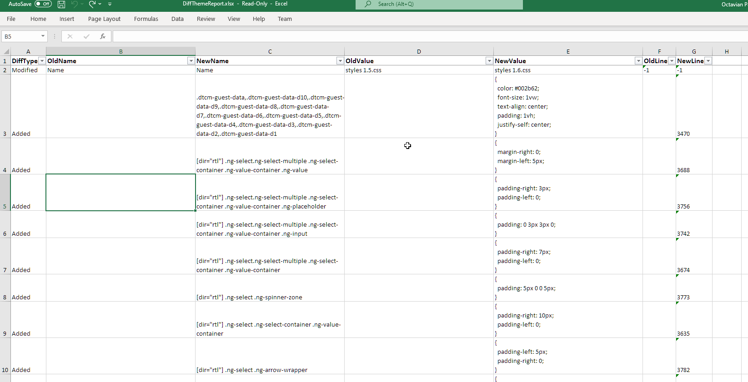The height and width of the screenshot is (382, 748).
Task: Select column D header
Action: pos(419,52)
